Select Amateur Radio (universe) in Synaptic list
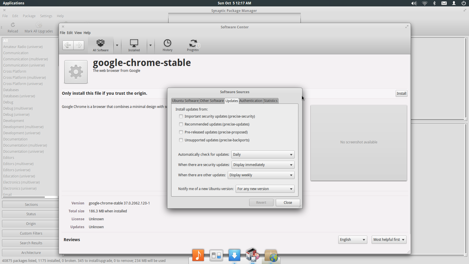 click(x=23, y=47)
